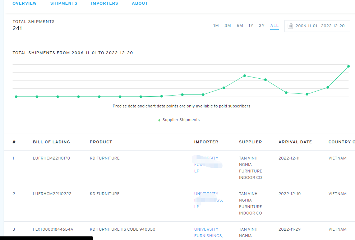
Task: Choose the 1Y time range
Action: pyautogui.click(x=251, y=26)
